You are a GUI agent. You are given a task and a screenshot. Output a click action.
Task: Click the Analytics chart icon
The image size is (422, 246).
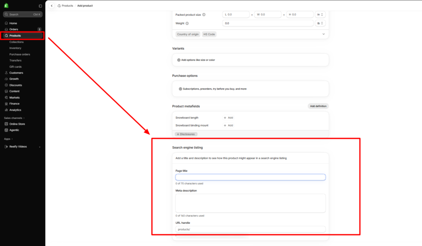point(6,110)
